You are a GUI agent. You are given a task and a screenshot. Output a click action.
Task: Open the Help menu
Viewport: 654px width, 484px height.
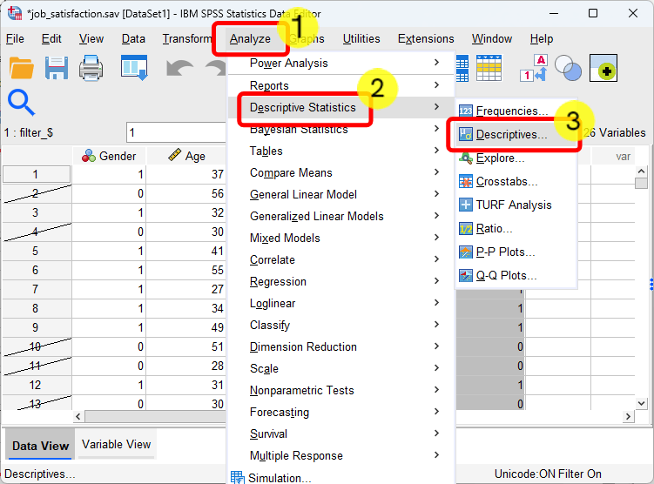pos(542,39)
